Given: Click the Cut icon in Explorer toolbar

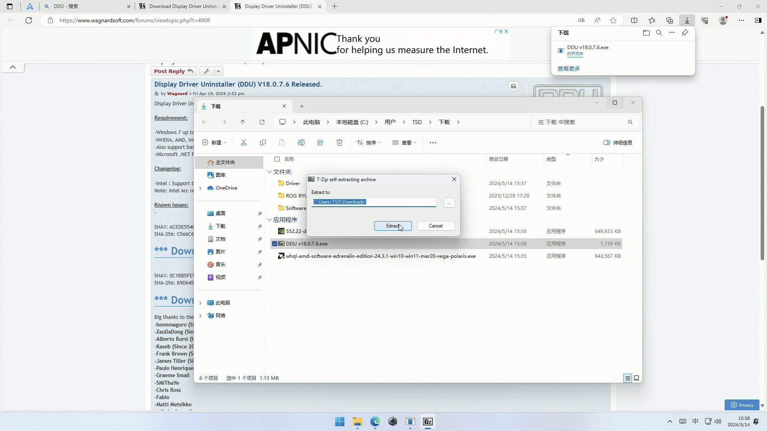Looking at the screenshot, I should (244, 142).
